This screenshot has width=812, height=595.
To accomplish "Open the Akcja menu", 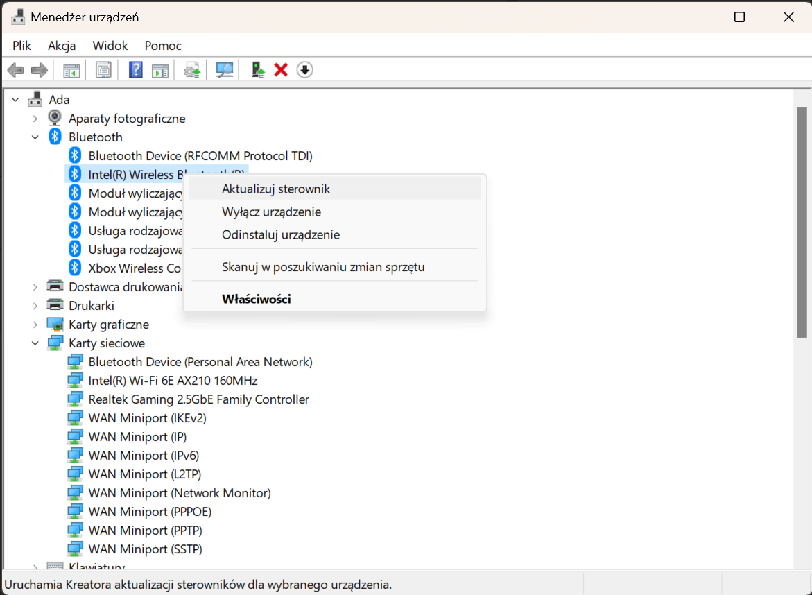I will [62, 46].
